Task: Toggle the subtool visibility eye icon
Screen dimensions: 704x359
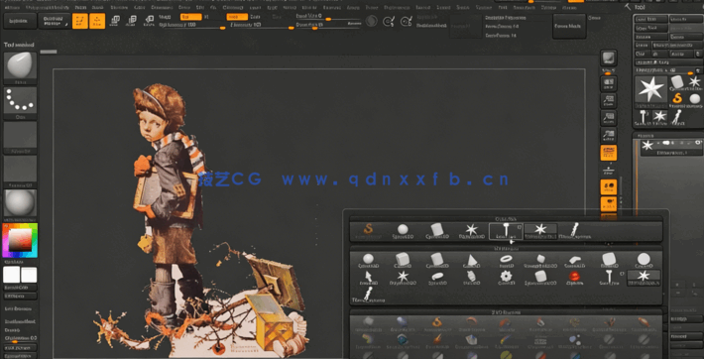Action: [698, 143]
